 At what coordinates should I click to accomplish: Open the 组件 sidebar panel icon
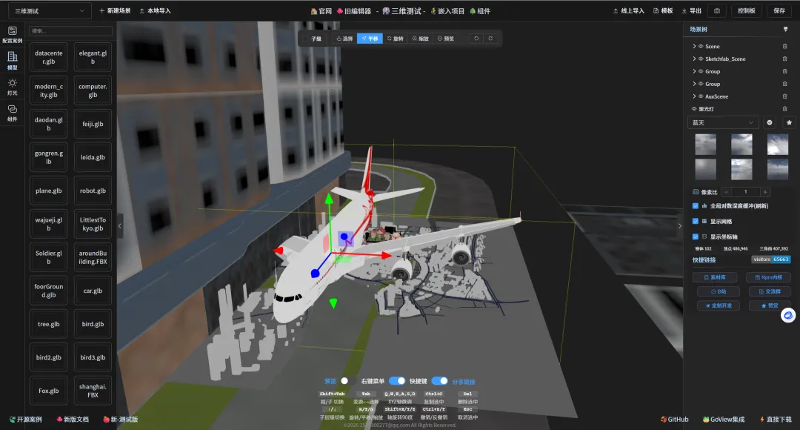[13, 113]
